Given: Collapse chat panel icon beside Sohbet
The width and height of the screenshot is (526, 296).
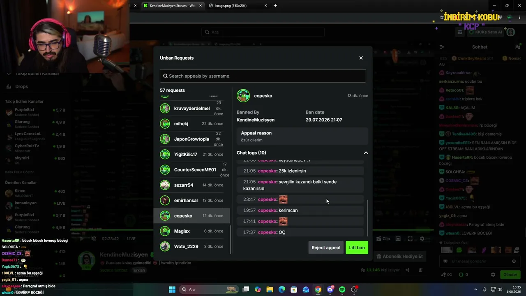Looking at the screenshot, I should pyautogui.click(x=441, y=47).
